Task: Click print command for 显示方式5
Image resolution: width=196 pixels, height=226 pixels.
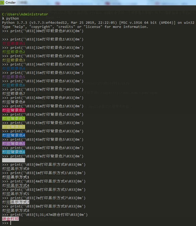Action: pyautogui.click(x=44, y=190)
